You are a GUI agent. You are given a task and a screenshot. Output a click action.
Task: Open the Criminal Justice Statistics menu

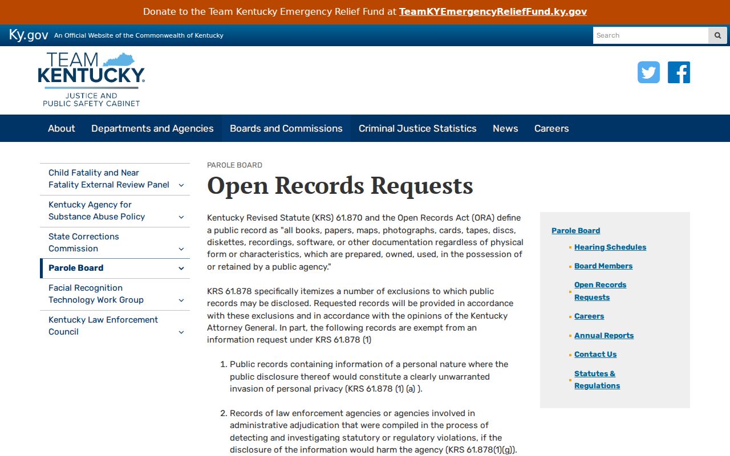click(x=417, y=128)
